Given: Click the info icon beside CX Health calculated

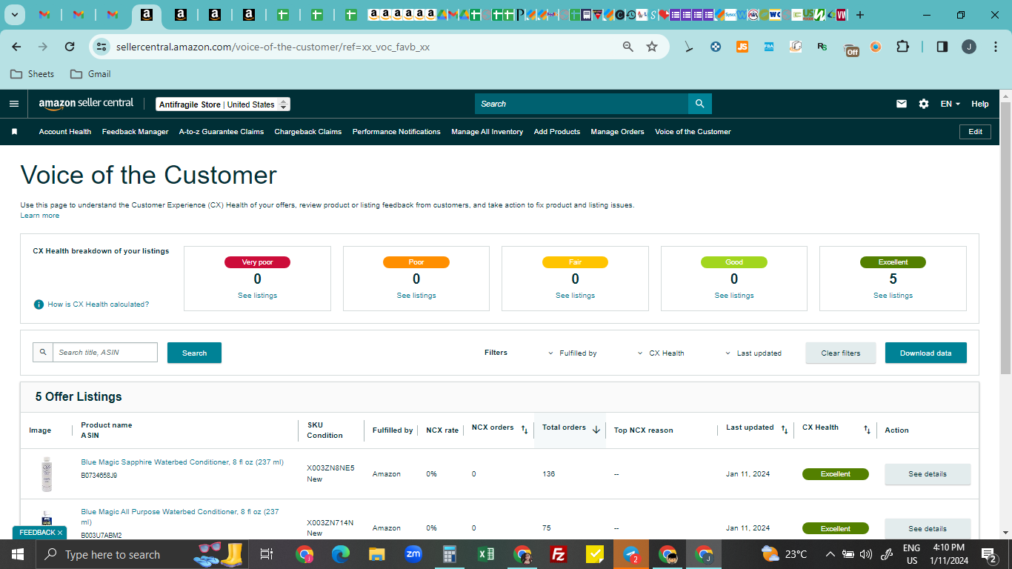Looking at the screenshot, I should (x=39, y=305).
